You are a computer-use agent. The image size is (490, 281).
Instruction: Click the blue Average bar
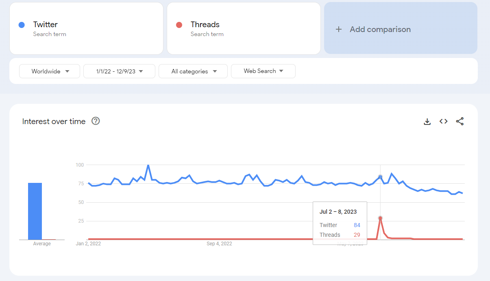[x=35, y=211]
